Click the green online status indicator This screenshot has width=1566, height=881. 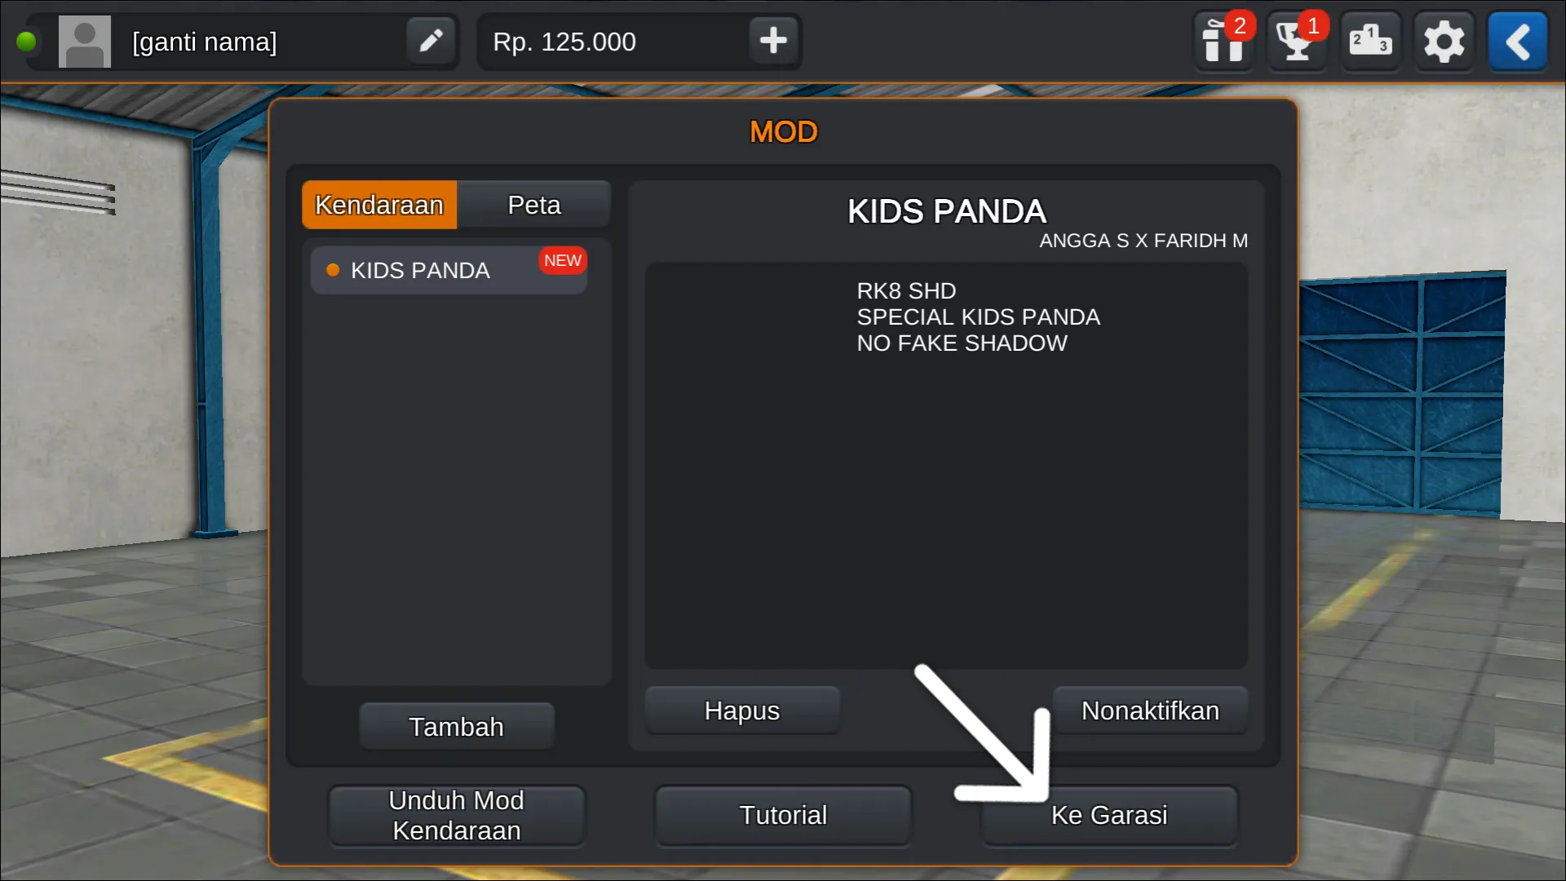(26, 41)
